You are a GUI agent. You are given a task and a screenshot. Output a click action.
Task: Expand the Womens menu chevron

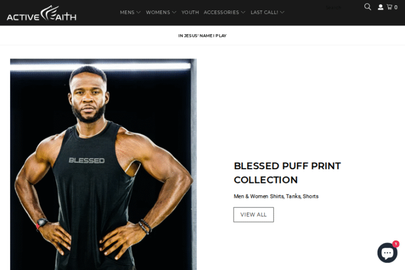[x=174, y=12]
